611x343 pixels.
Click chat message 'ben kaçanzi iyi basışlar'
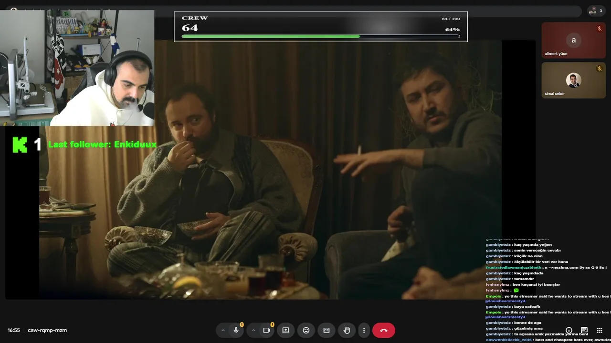click(536, 285)
